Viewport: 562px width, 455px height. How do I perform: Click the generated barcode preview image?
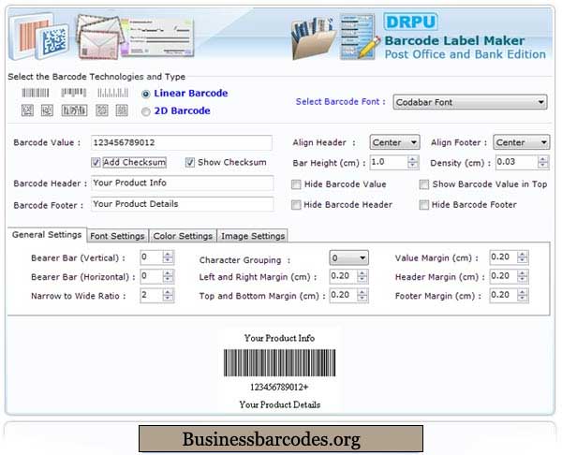[279, 363]
